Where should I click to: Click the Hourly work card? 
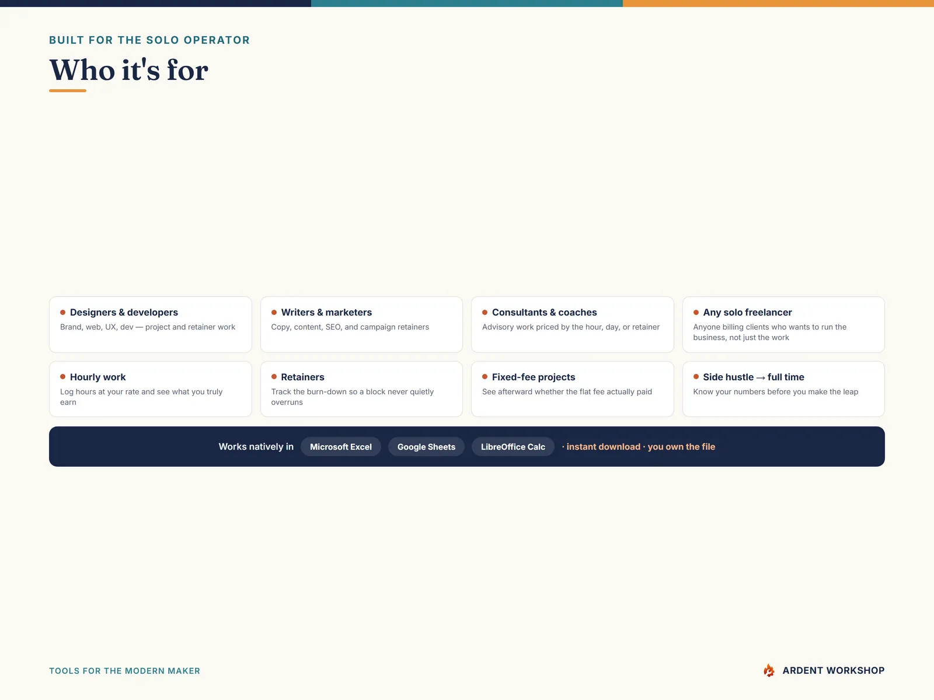coord(151,389)
